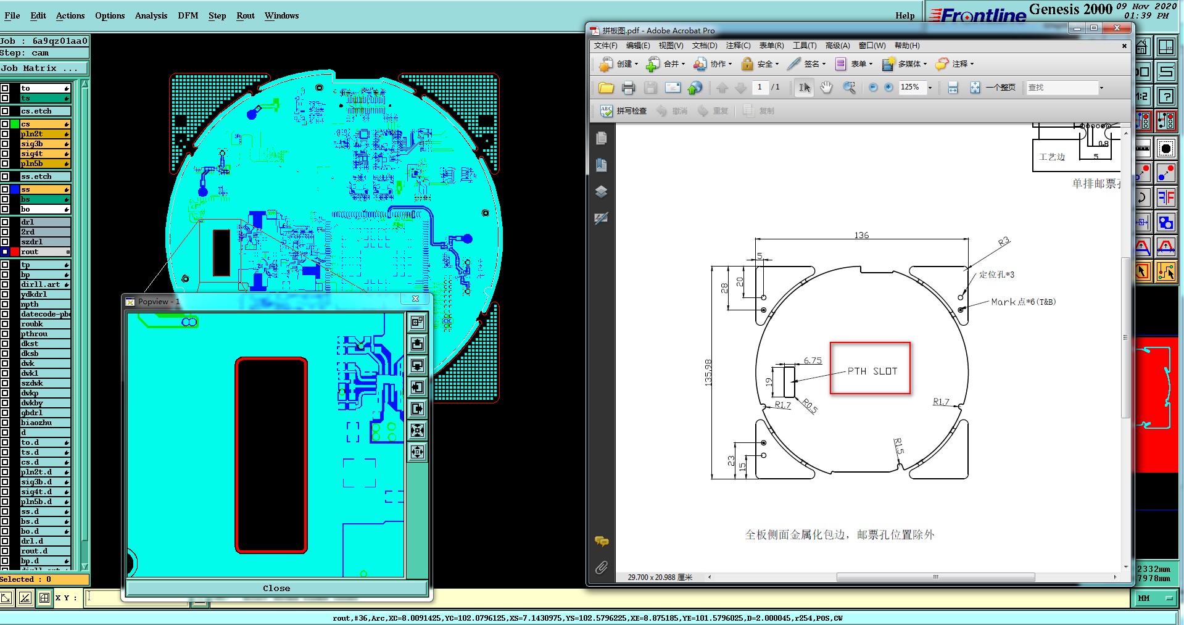Click the blue color swatch of layer ss
Viewport: 1184px width, 625px height.
[x=15, y=189]
